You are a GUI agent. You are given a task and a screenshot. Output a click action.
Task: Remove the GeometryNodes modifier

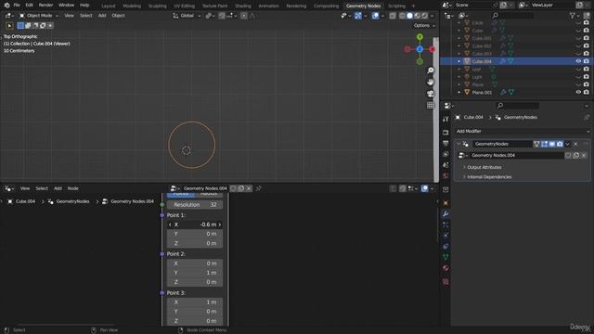[x=575, y=144]
